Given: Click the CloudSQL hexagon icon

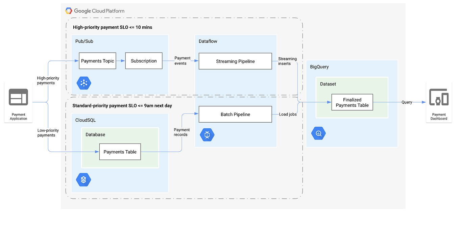Looking at the screenshot, I should click(x=83, y=180).
